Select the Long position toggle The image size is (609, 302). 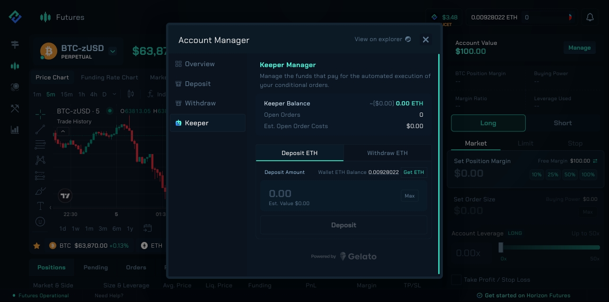point(488,123)
